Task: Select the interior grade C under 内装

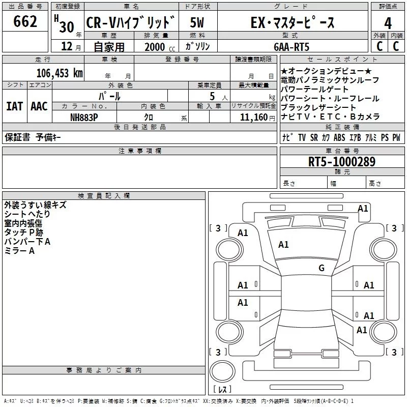Action: pos(396,46)
